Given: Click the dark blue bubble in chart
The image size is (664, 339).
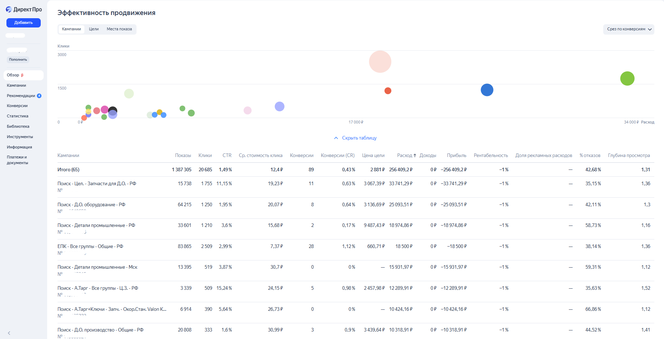Looking at the screenshot, I should pyautogui.click(x=487, y=90).
